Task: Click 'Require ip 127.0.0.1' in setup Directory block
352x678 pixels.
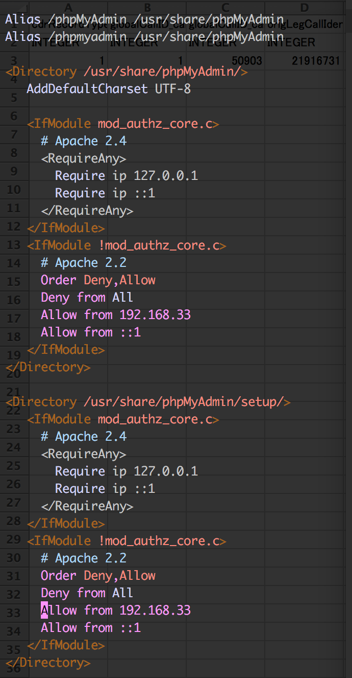Action: pyautogui.click(x=127, y=471)
